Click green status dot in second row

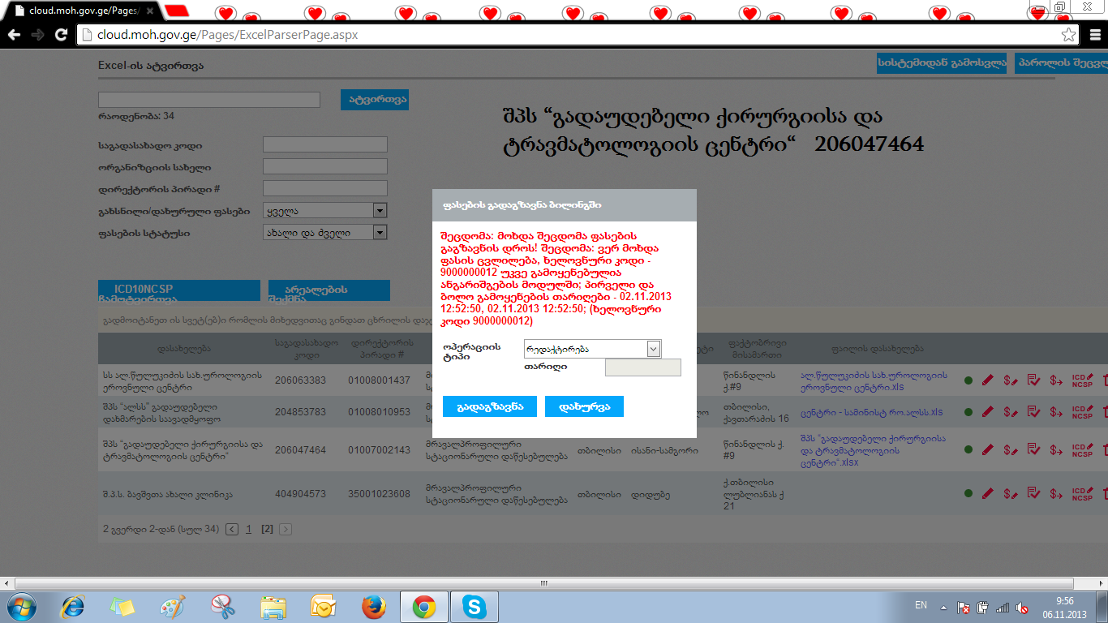[x=968, y=412]
